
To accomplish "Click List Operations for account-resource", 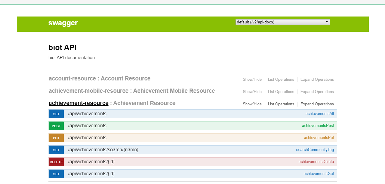I will coord(281,80).
